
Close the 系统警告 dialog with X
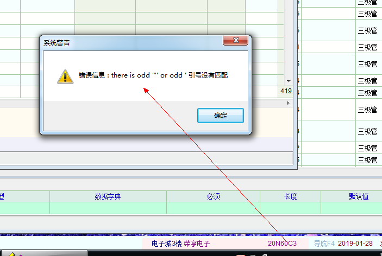point(236,41)
